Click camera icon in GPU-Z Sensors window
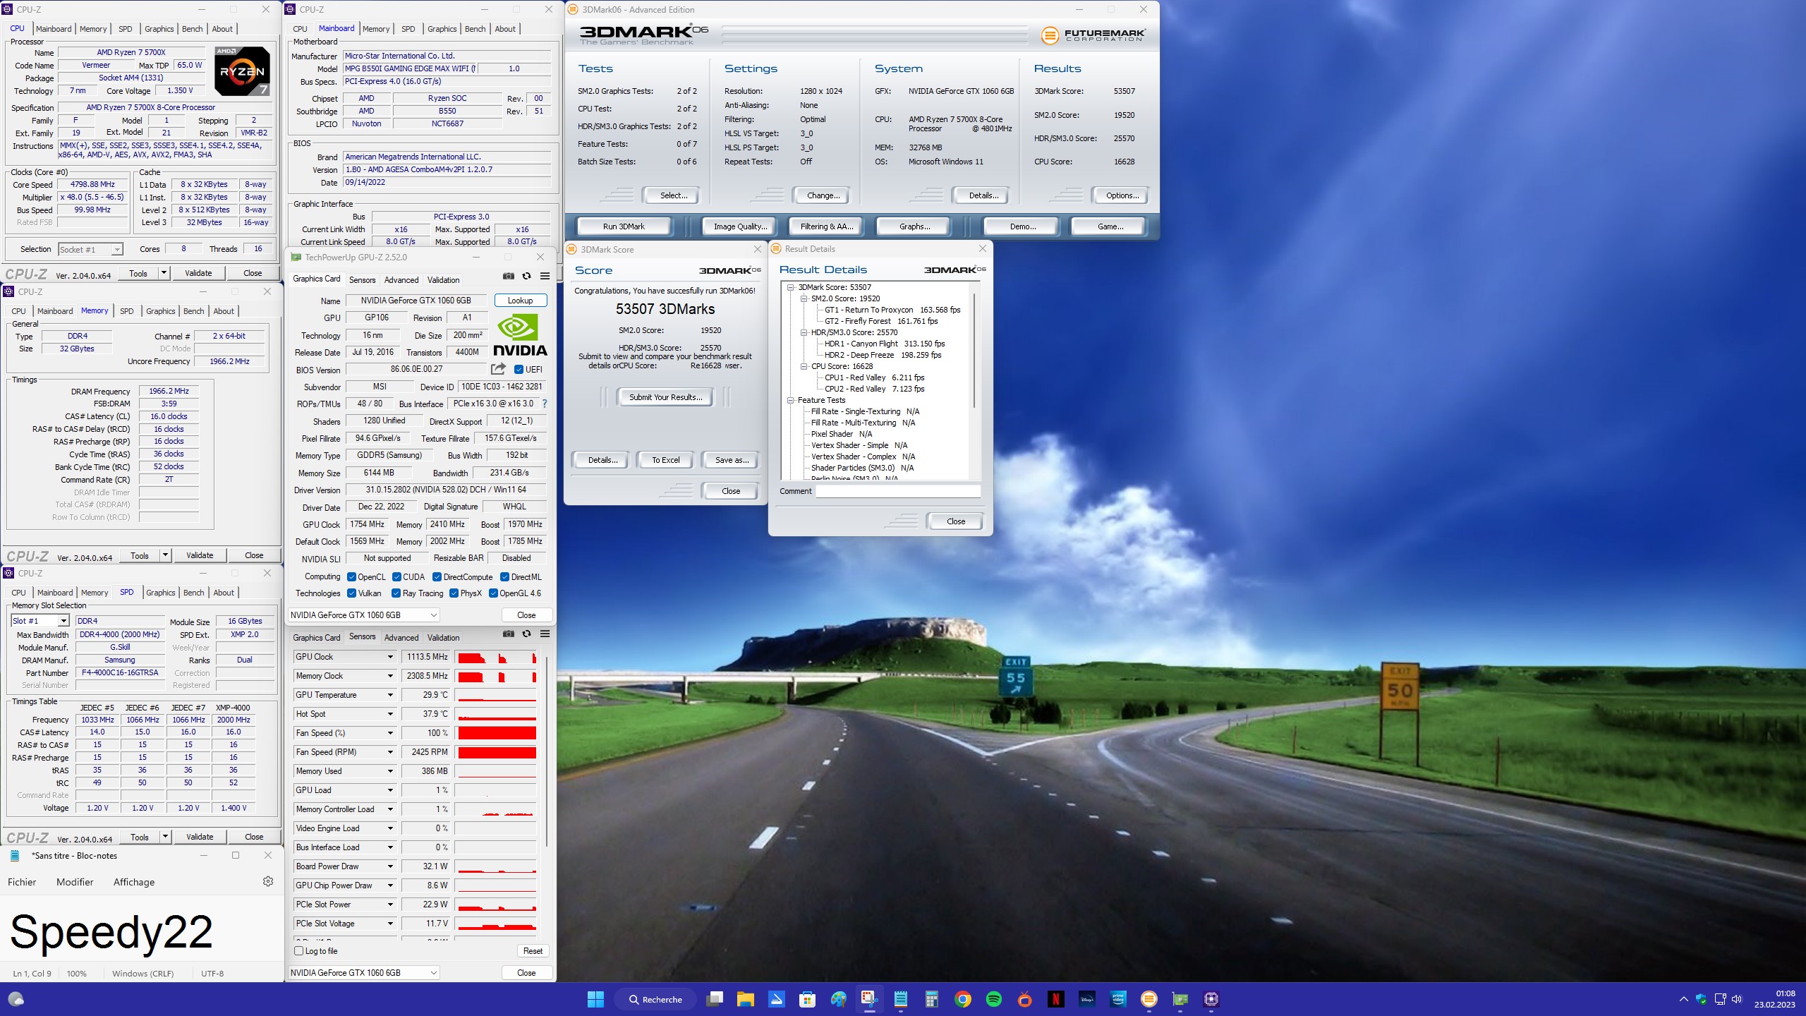Screen dimensions: 1806x1016 tap(508, 634)
